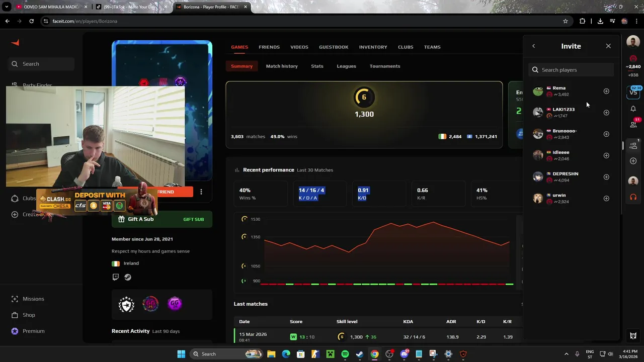644x362 pixels.
Task: Open the CLUBS profile tab
Action: [x=406, y=47]
